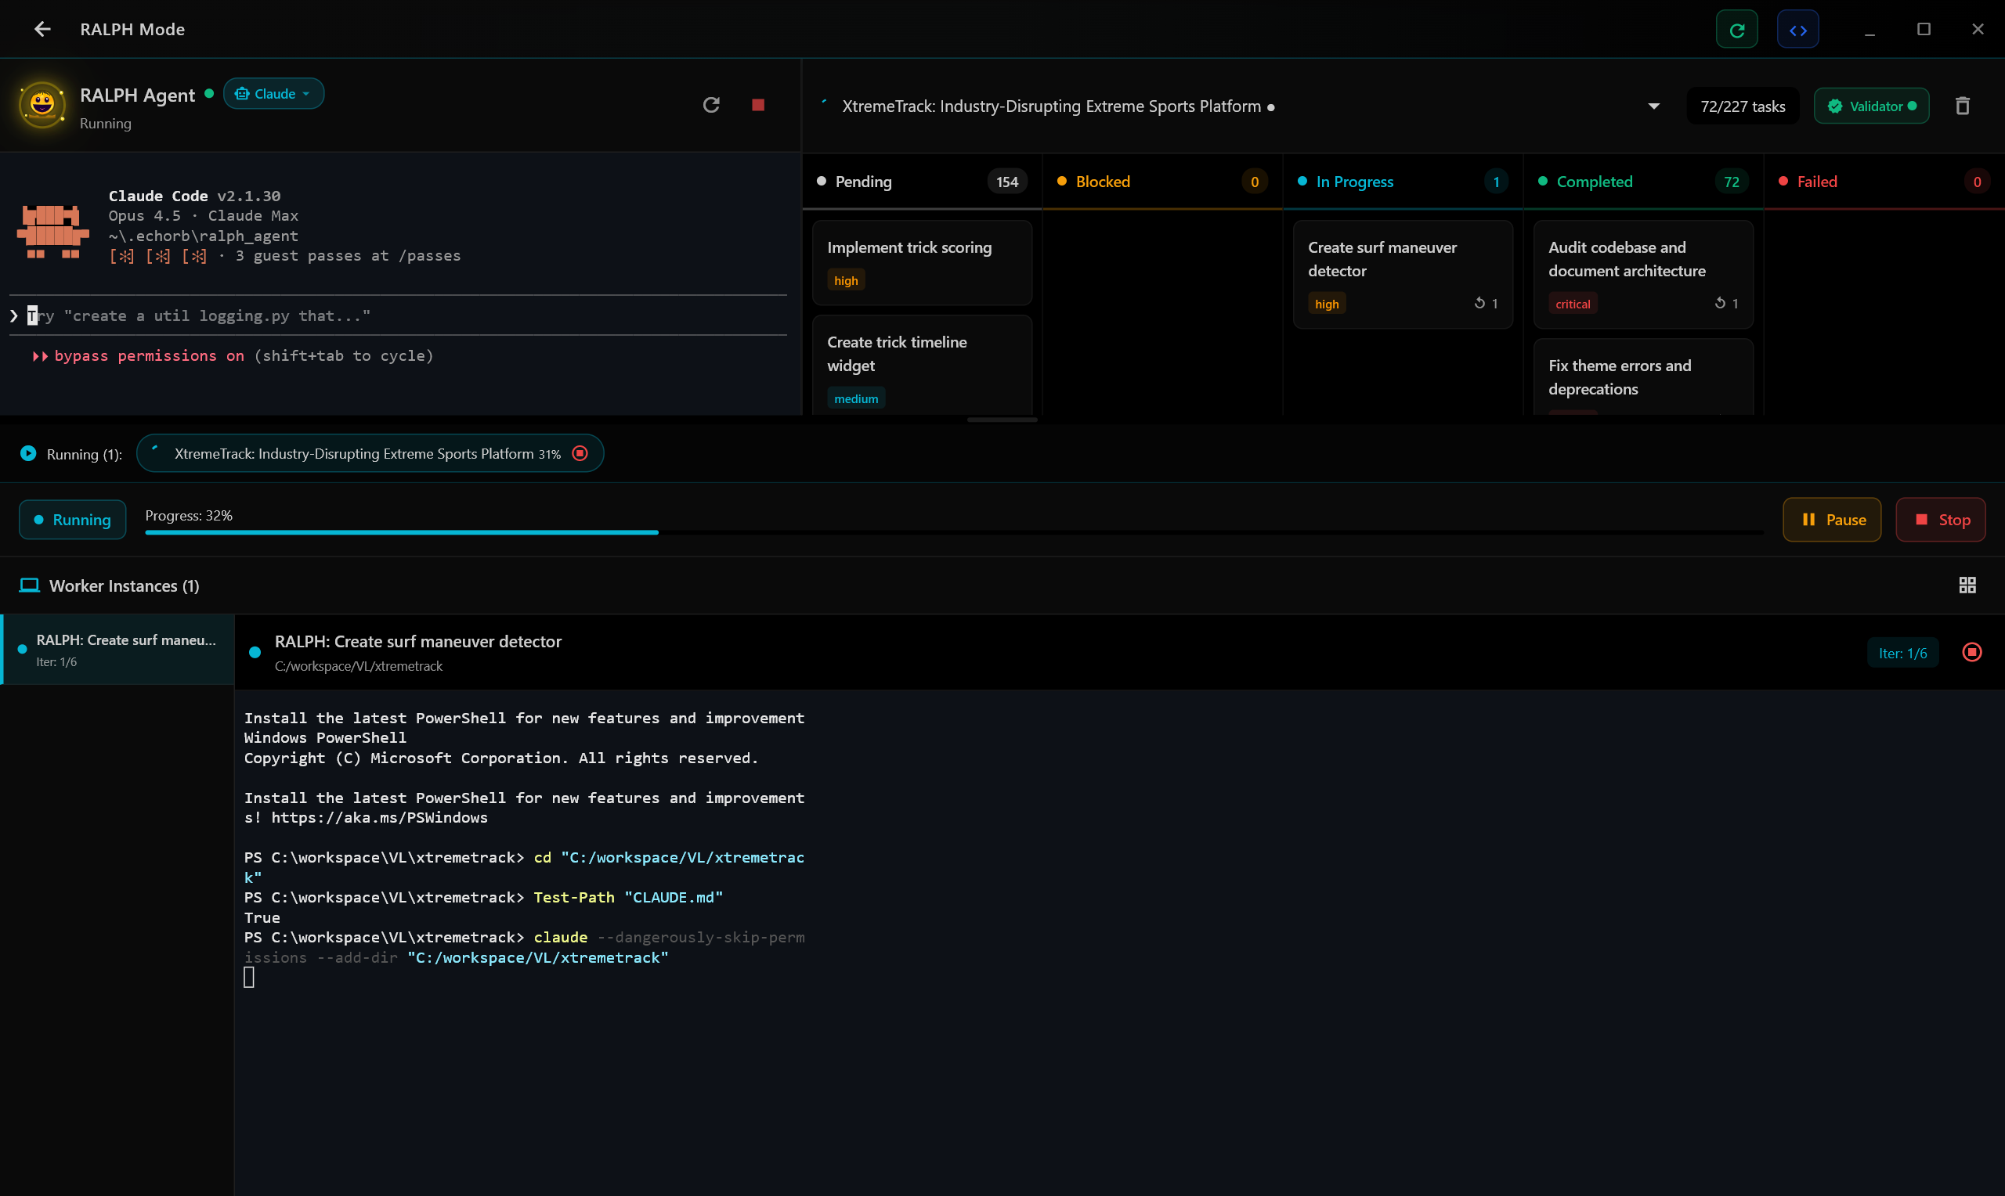Click the green refresh icon in title bar

point(1736,30)
